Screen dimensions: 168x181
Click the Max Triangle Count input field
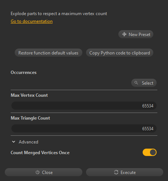pos(84,128)
